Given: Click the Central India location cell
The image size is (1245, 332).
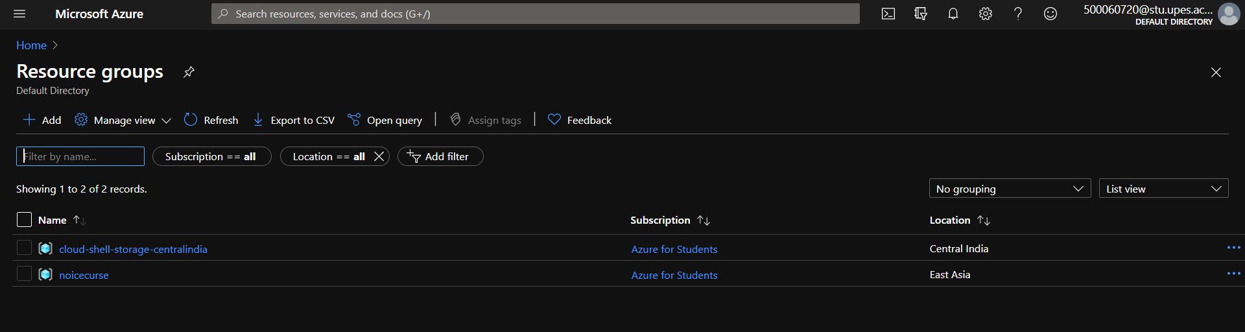Looking at the screenshot, I should coord(959,248).
